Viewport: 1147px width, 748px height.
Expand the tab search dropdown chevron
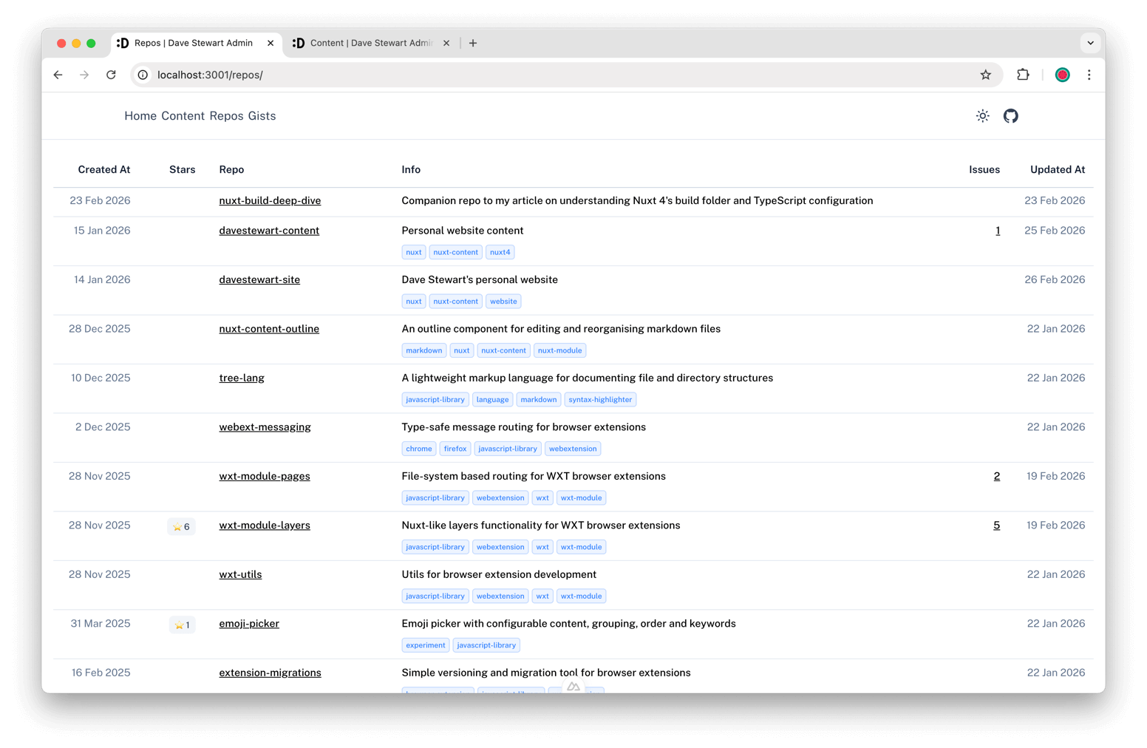(1090, 43)
